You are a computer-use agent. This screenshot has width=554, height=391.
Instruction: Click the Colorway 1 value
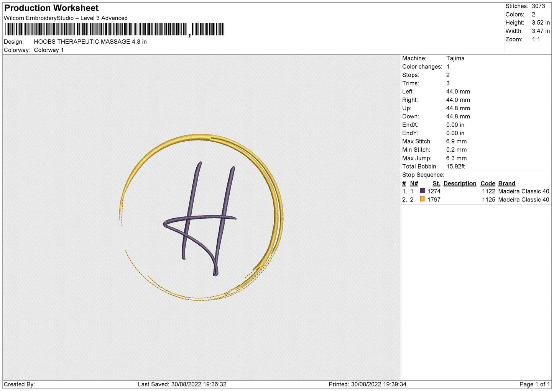49,50
